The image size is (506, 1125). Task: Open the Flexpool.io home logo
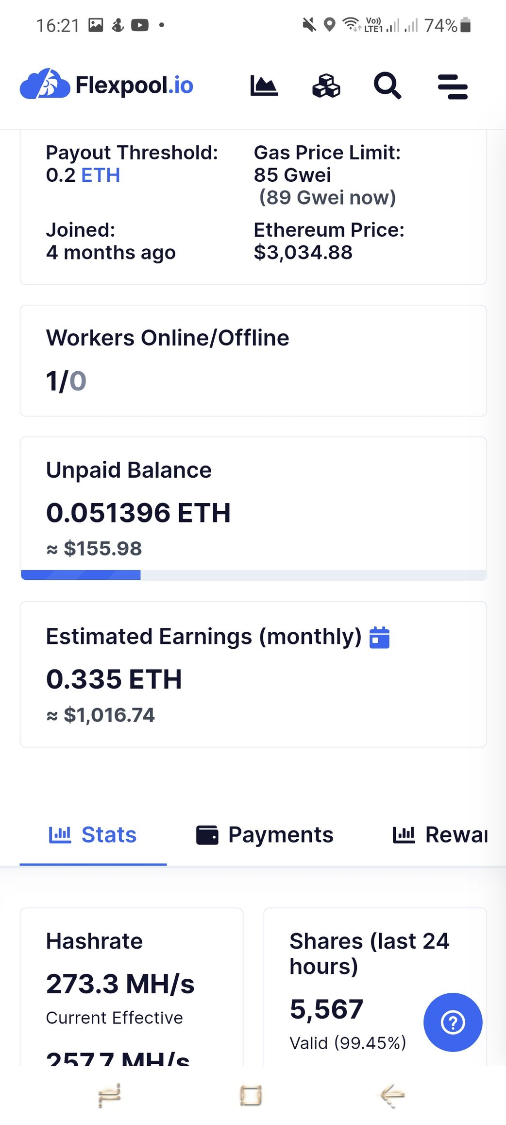click(107, 85)
